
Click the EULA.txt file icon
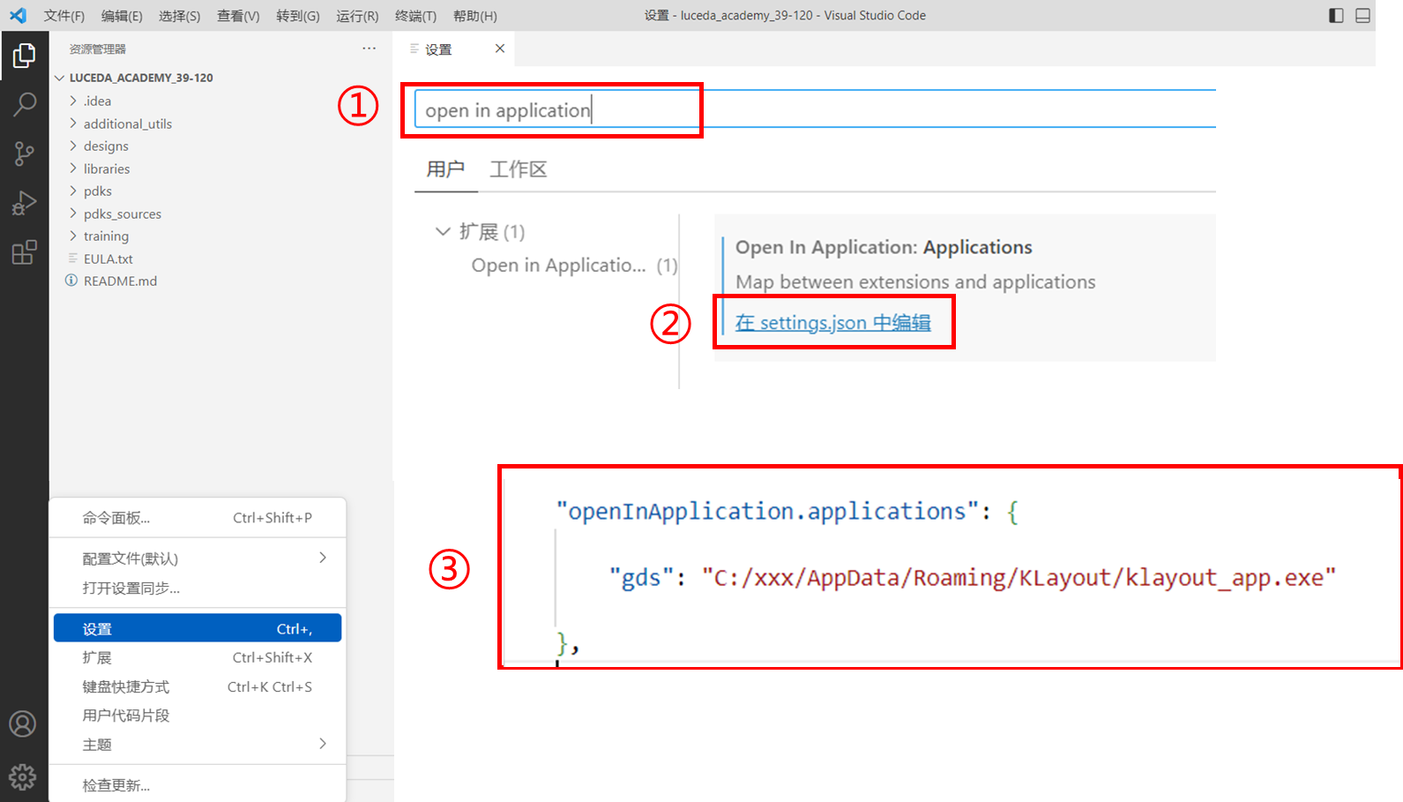[73, 259]
